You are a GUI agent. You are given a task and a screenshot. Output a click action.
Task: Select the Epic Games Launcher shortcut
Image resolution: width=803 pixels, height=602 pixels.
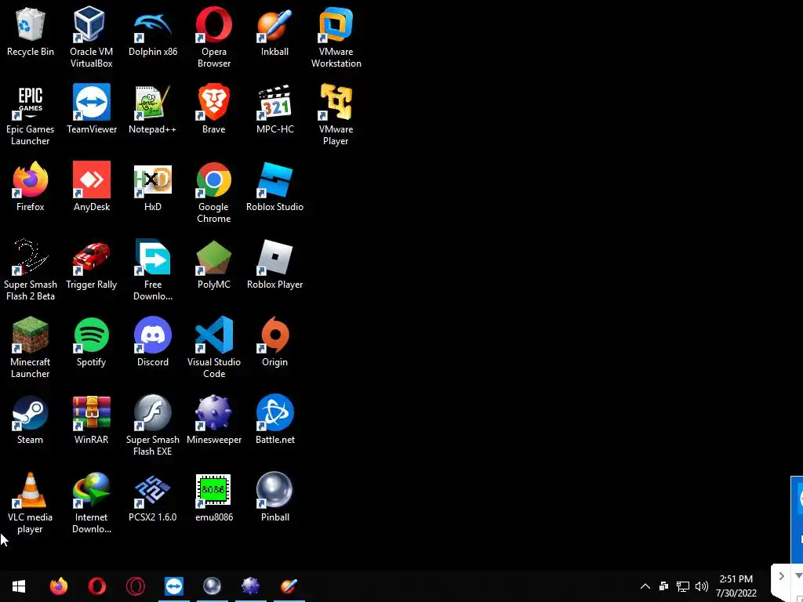tap(31, 115)
